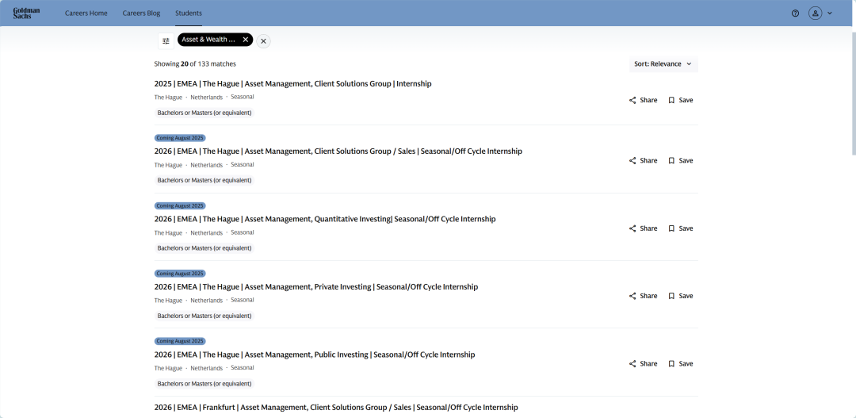Click Bachelors or Masters tag under Public Investing
Viewport: 856px width, 418px height.
tap(204, 384)
